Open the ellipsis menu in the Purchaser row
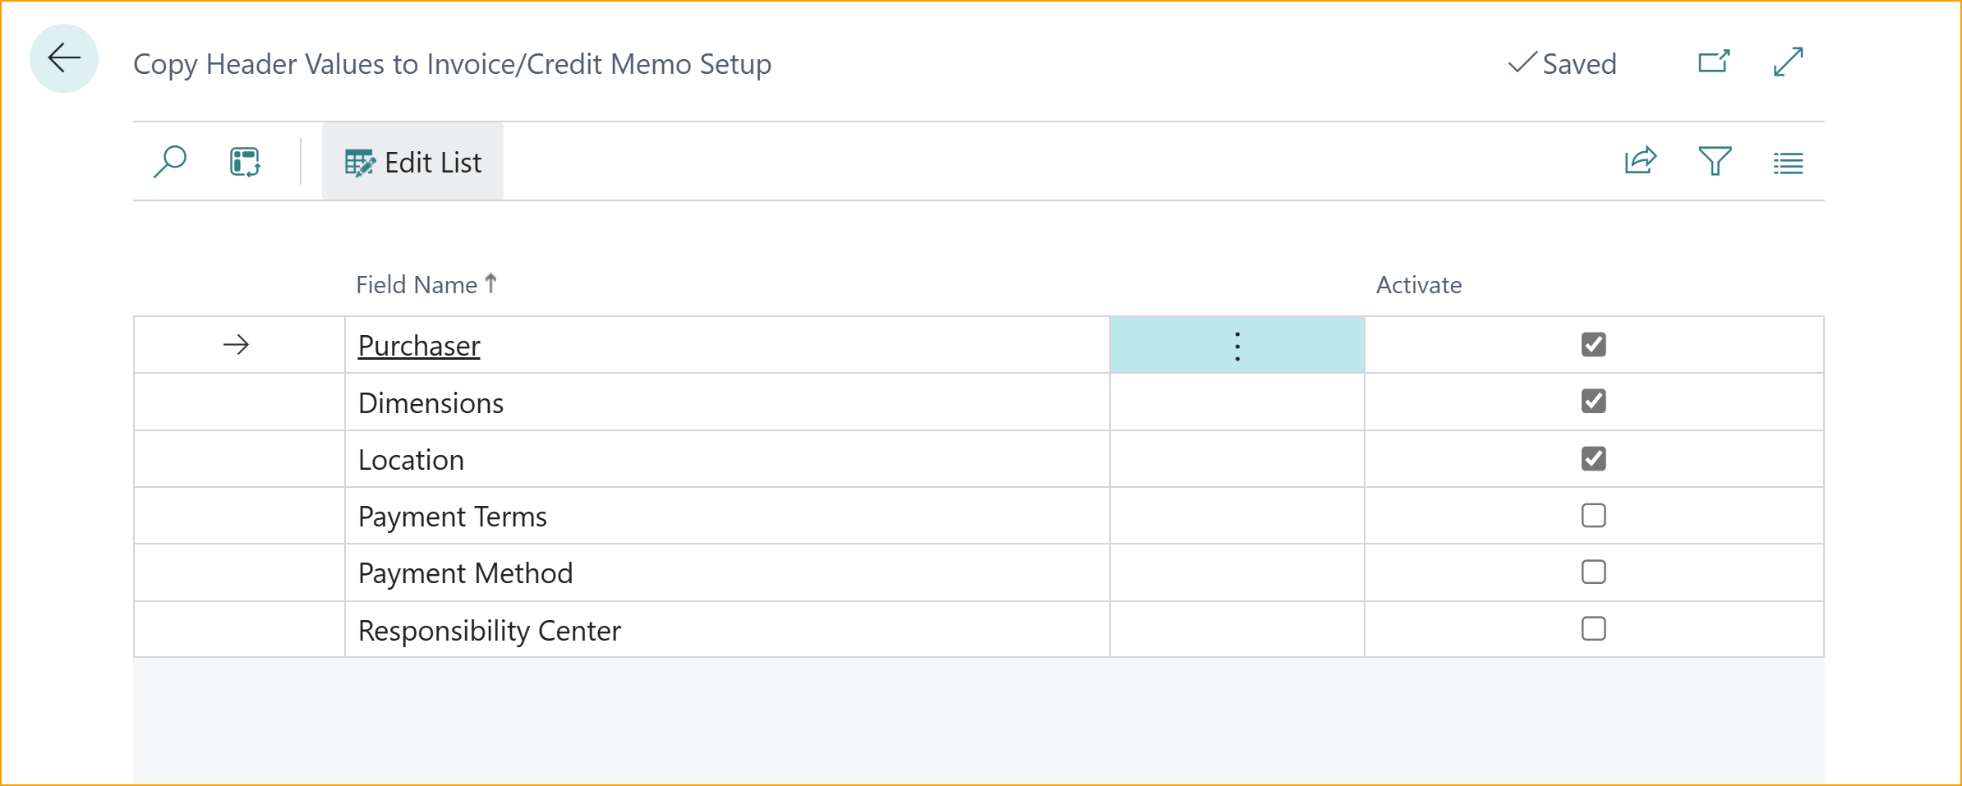 click(x=1237, y=345)
